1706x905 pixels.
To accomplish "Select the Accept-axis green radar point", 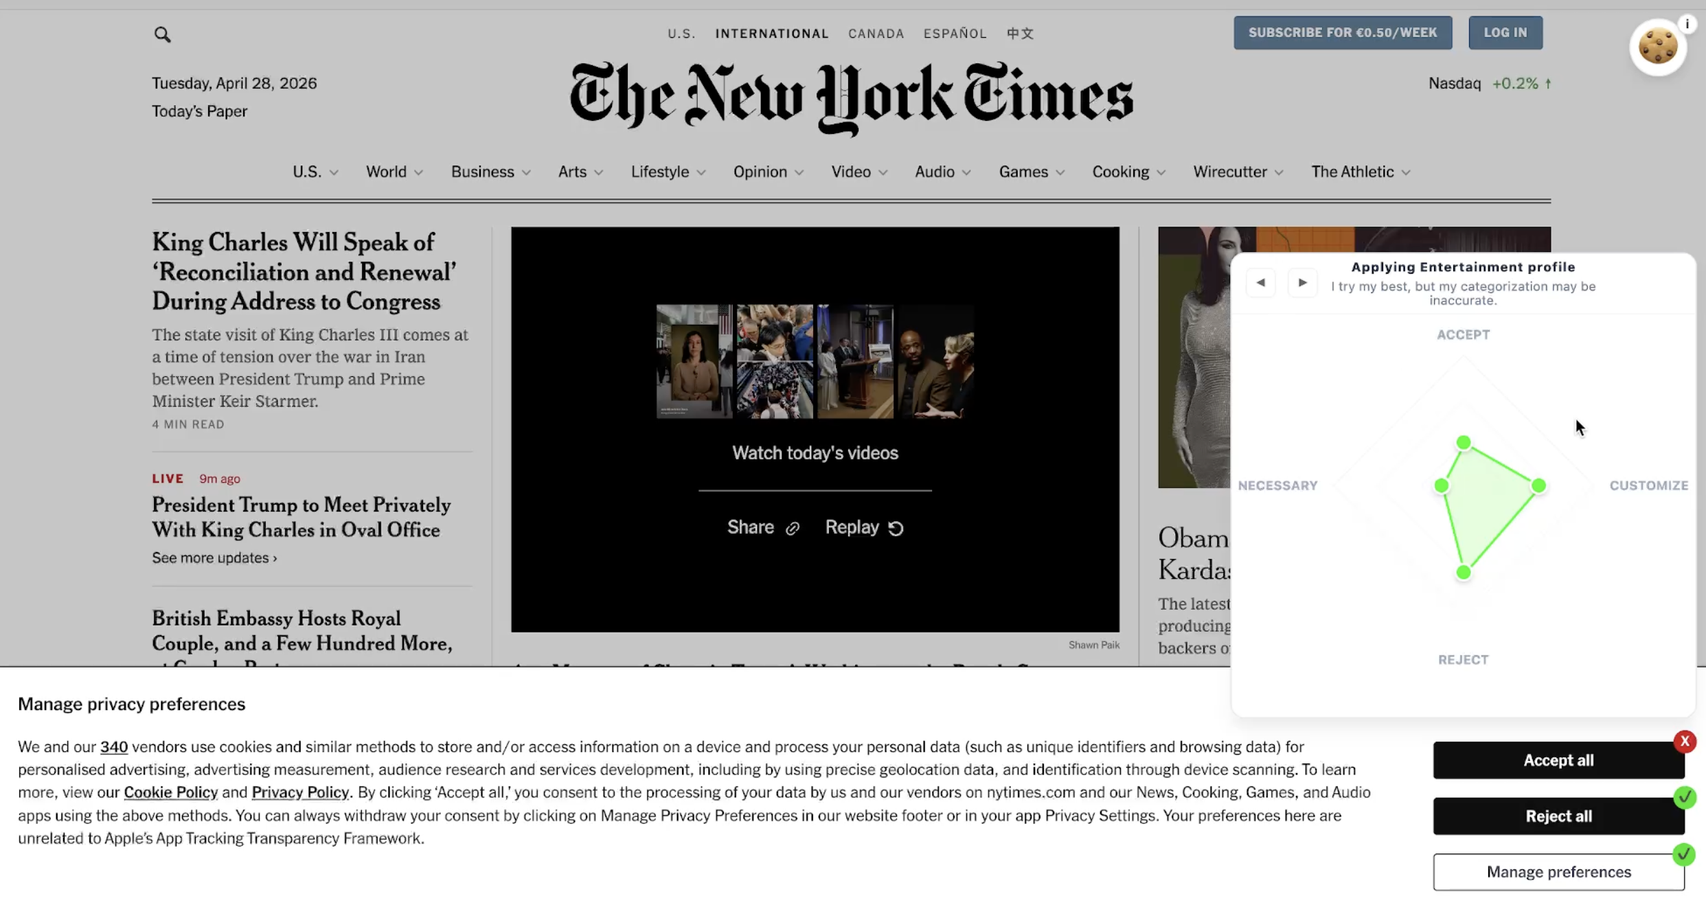I will pos(1464,443).
